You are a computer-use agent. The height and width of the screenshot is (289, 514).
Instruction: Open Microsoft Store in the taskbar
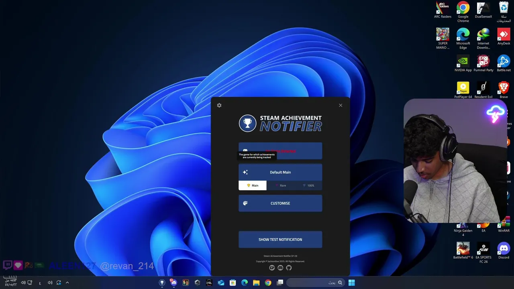[233, 283]
